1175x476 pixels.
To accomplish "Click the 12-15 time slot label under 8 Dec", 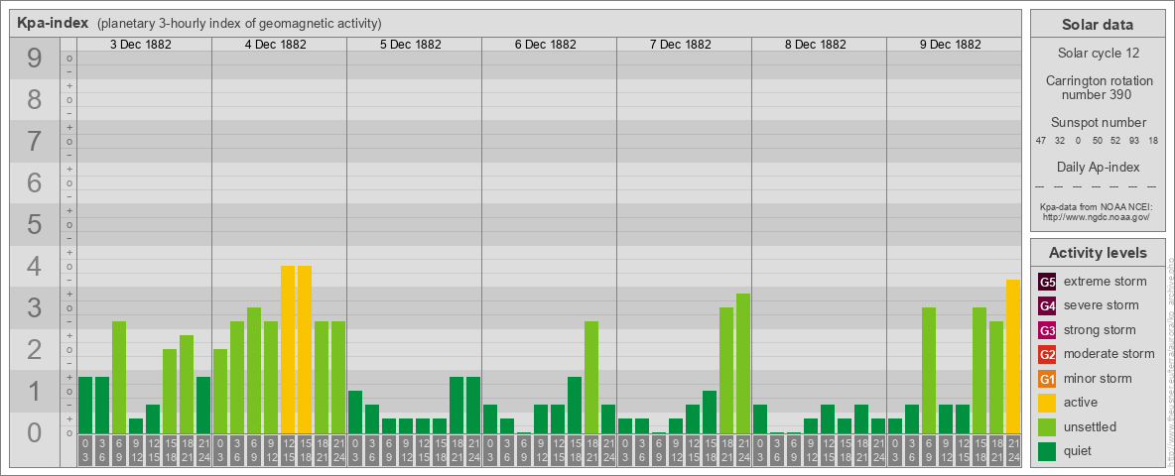I will point(828,450).
